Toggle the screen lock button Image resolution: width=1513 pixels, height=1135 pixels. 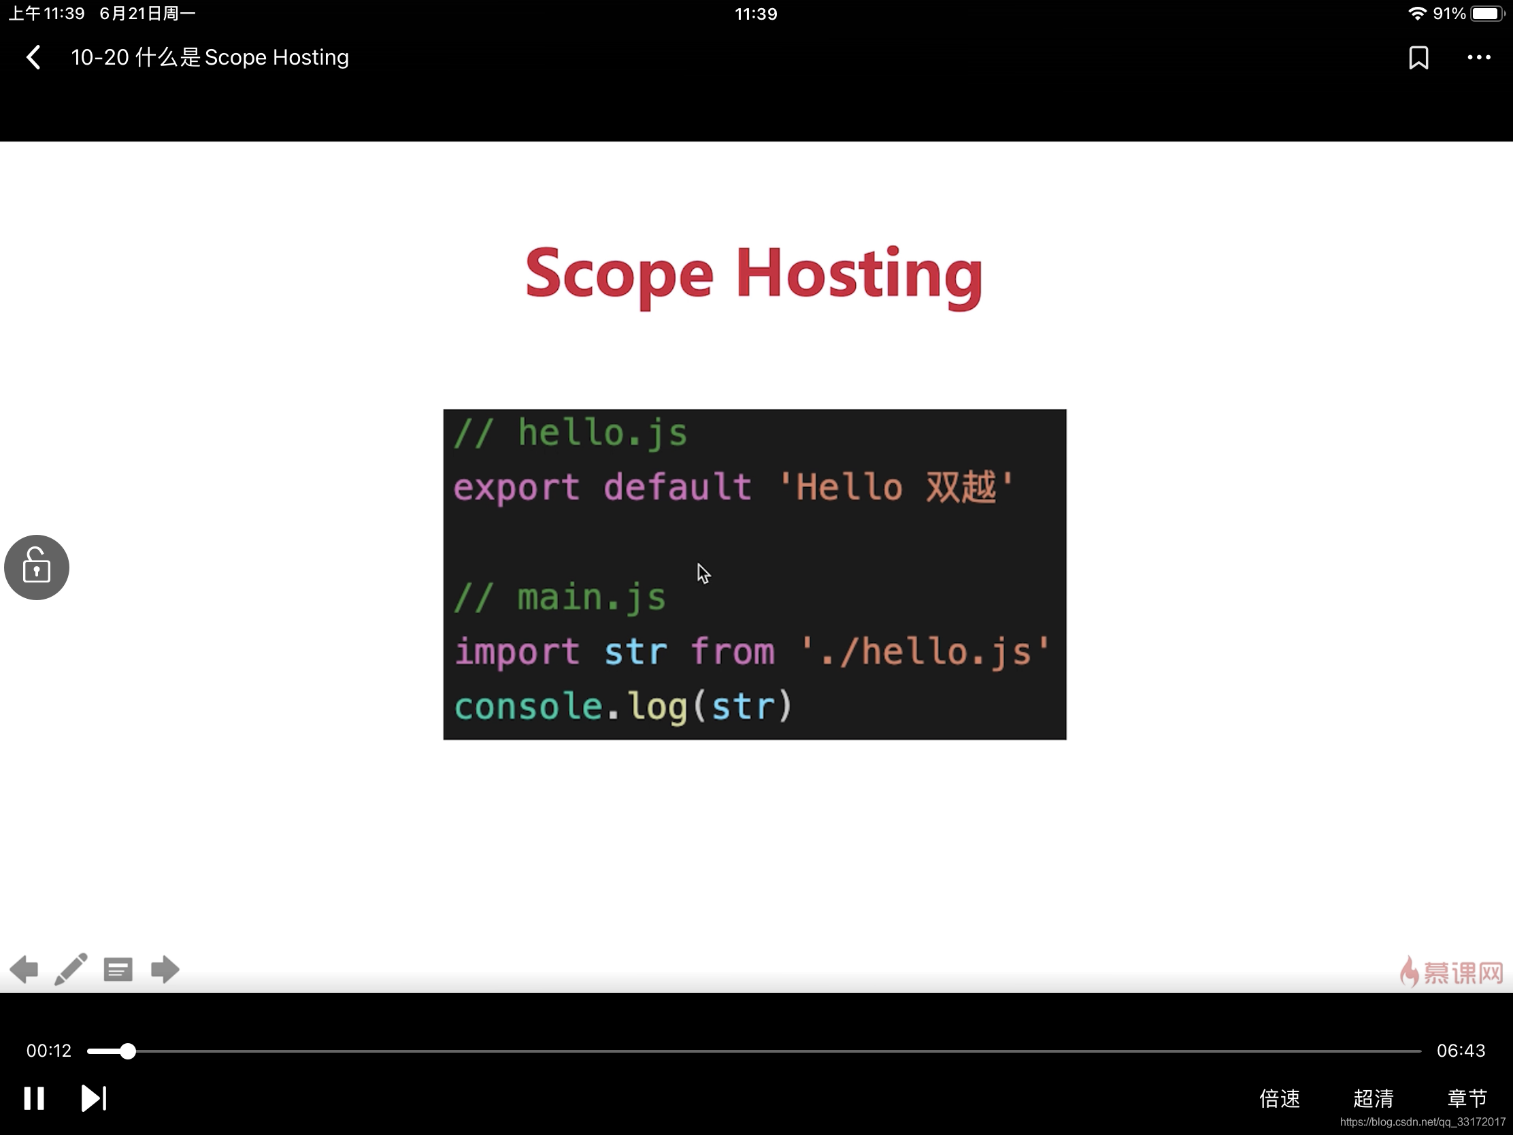(37, 567)
